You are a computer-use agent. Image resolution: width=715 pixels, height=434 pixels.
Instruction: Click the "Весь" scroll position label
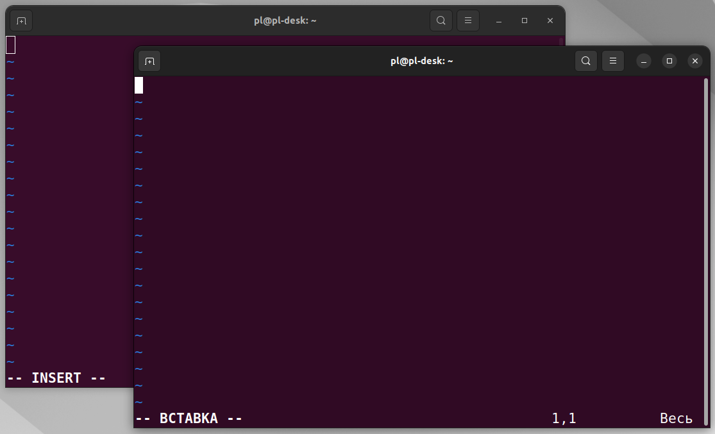676,419
